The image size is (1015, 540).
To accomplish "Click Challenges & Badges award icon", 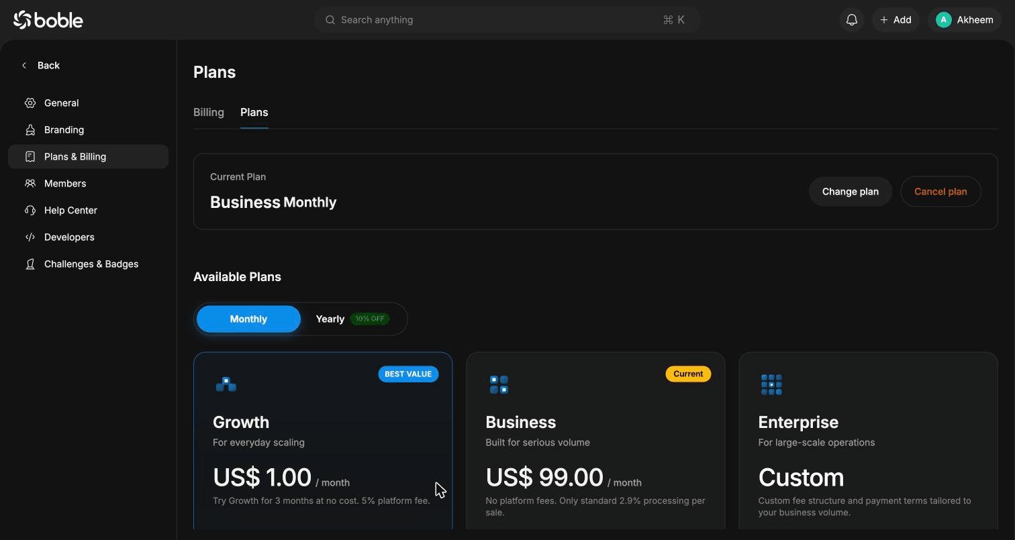I will 30,264.
